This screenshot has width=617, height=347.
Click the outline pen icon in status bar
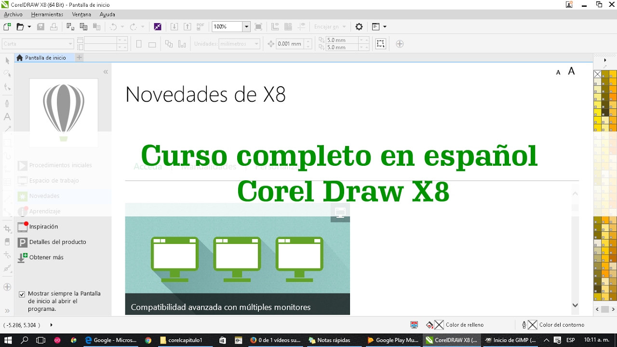point(524,325)
